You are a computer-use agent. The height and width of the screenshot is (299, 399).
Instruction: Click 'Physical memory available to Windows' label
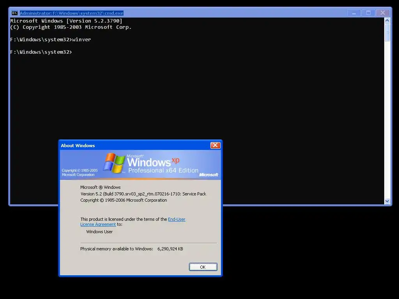117,249
